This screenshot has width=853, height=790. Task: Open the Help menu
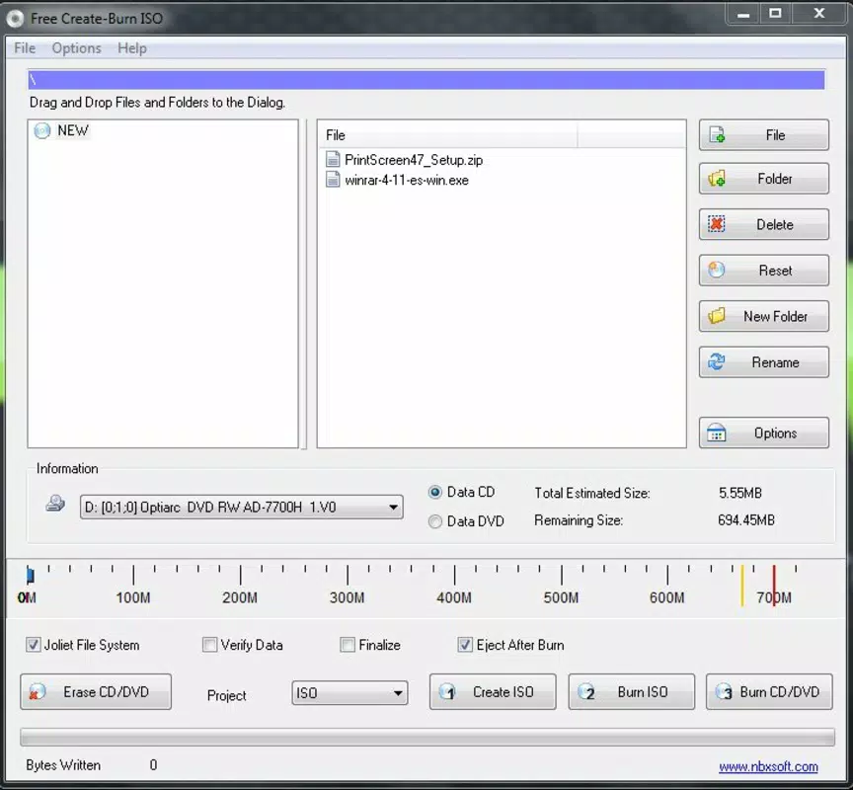coord(132,48)
